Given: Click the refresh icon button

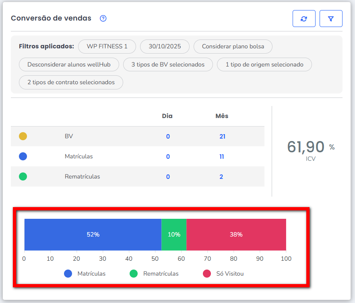Looking at the screenshot, I should coord(304,19).
